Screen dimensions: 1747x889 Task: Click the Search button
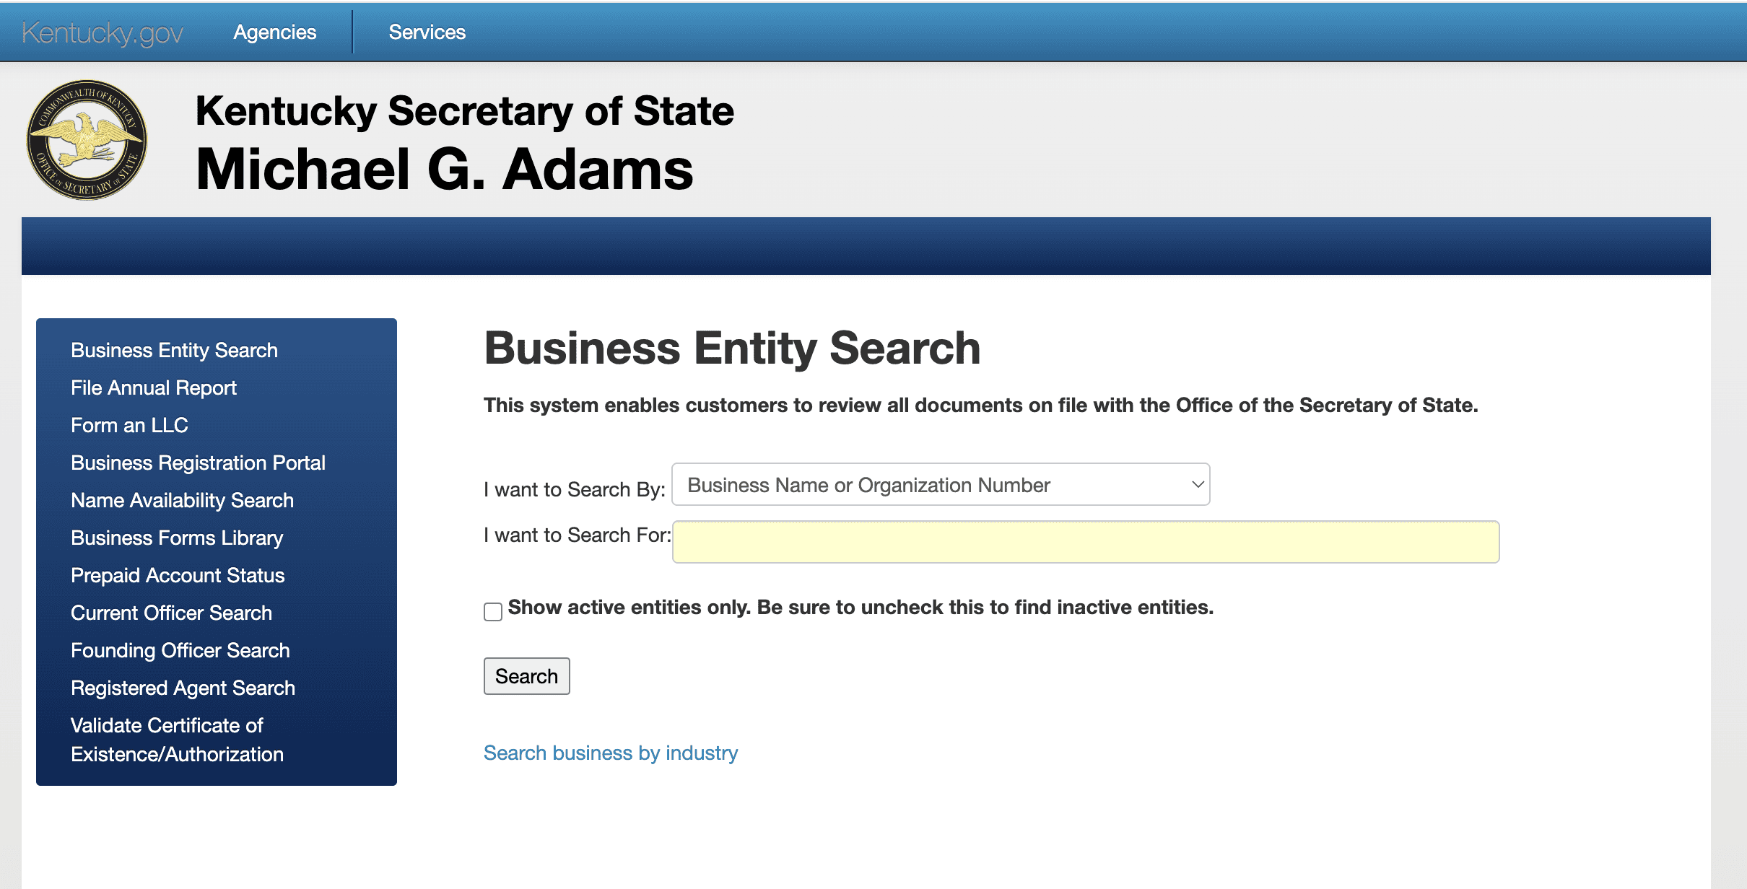pos(526,676)
